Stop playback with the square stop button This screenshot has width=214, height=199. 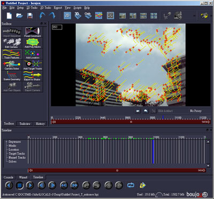point(20,186)
